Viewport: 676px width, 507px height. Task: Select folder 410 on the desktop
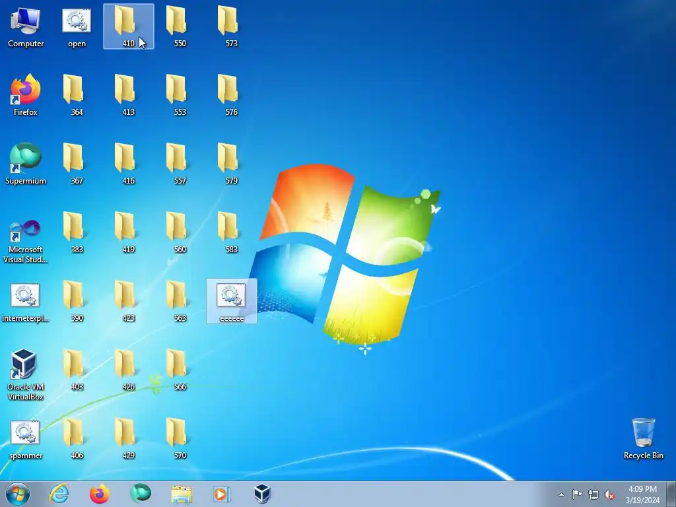(129, 26)
